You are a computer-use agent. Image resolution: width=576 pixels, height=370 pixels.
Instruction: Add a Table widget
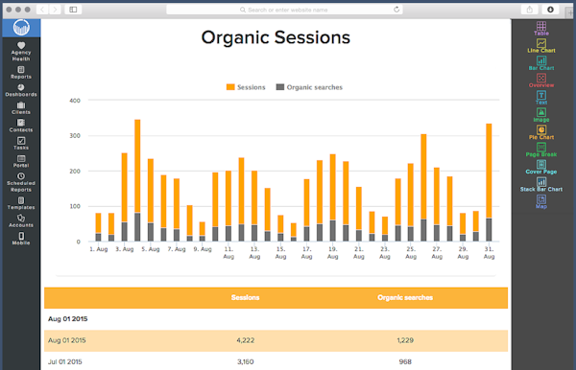click(x=541, y=29)
